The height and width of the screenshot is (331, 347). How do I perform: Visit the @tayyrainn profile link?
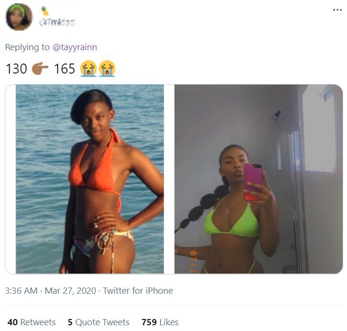[x=75, y=47]
